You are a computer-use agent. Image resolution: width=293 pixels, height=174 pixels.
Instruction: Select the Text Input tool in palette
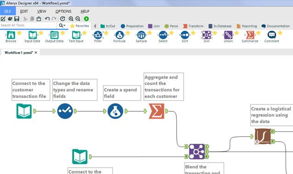pyautogui.click(x=76, y=37)
